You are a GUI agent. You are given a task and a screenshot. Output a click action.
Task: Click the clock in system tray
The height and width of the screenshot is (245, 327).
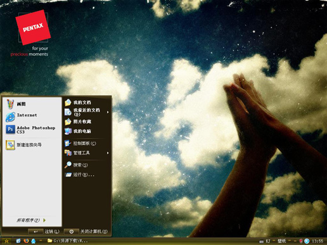317,241
